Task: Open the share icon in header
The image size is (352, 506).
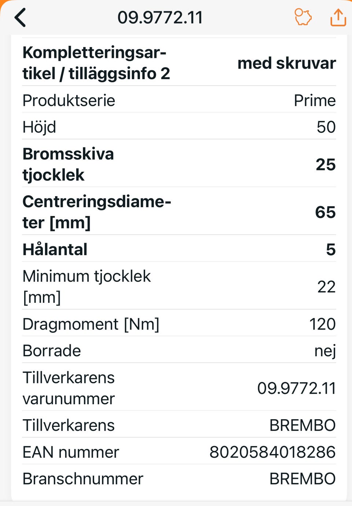Action: pos(338,18)
